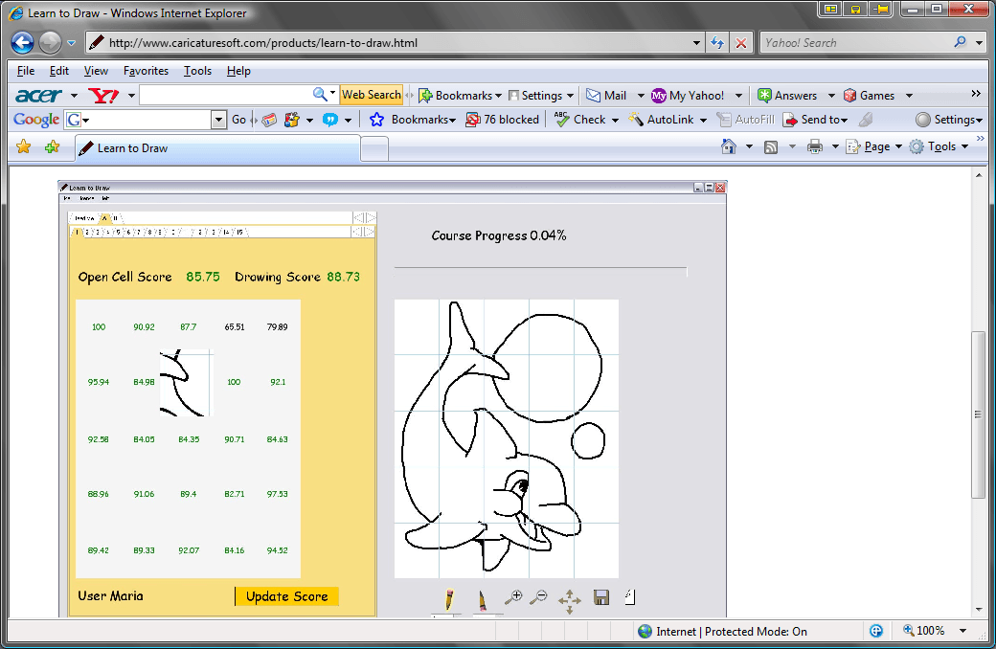Click the Yahoo search magnifier icon in search box
The width and height of the screenshot is (996, 649).
pos(960,42)
